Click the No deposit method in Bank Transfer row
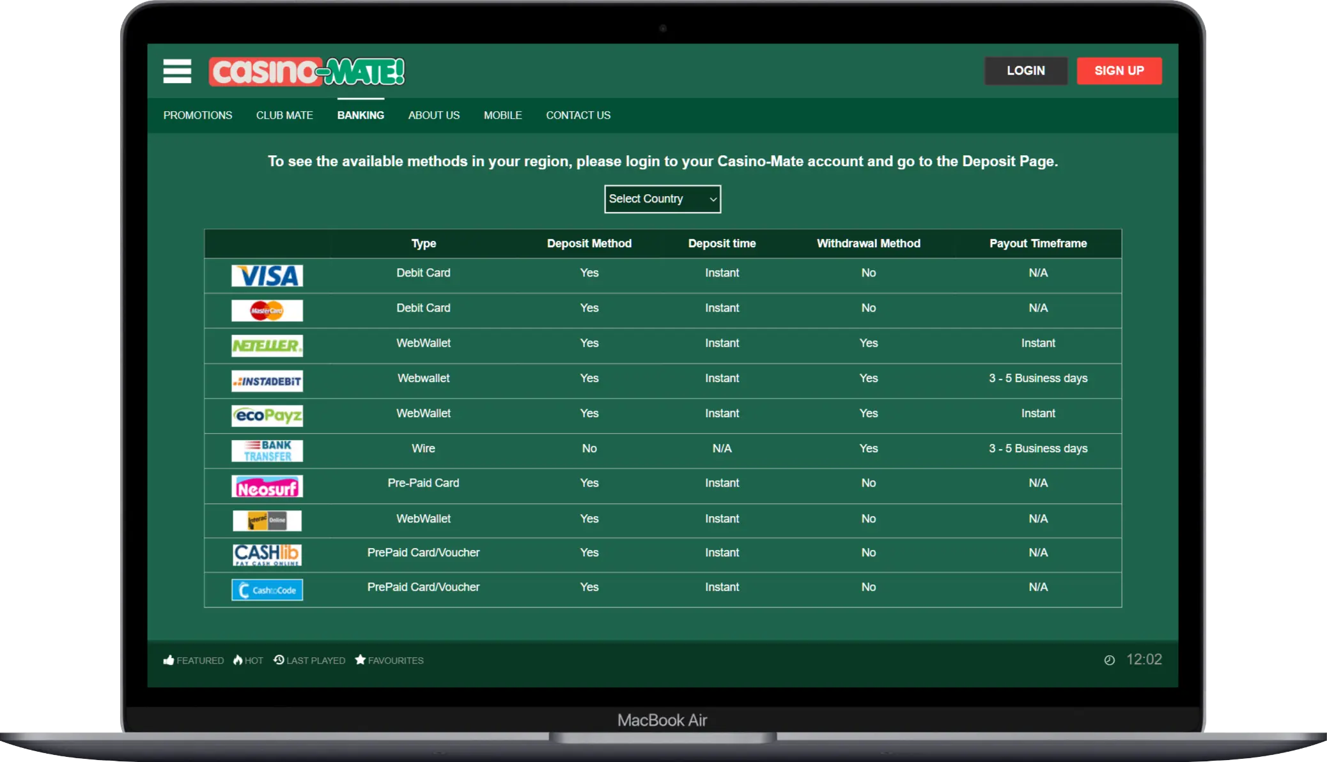This screenshot has width=1327, height=762. click(589, 448)
